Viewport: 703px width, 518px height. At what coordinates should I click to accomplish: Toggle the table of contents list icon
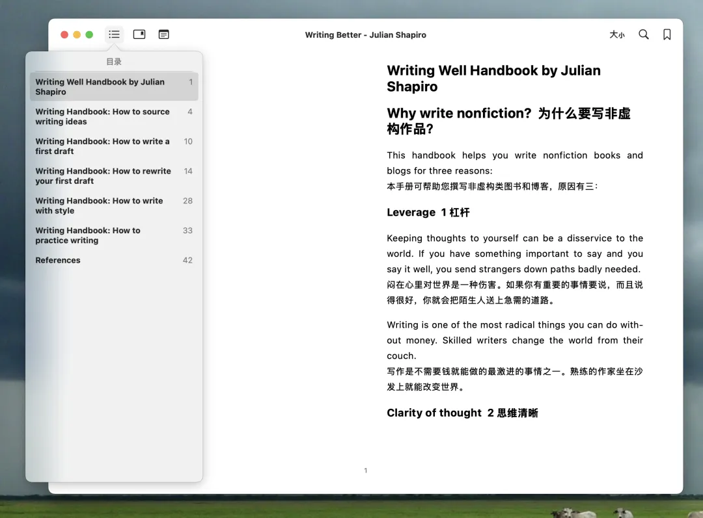(x=115, y=34)
